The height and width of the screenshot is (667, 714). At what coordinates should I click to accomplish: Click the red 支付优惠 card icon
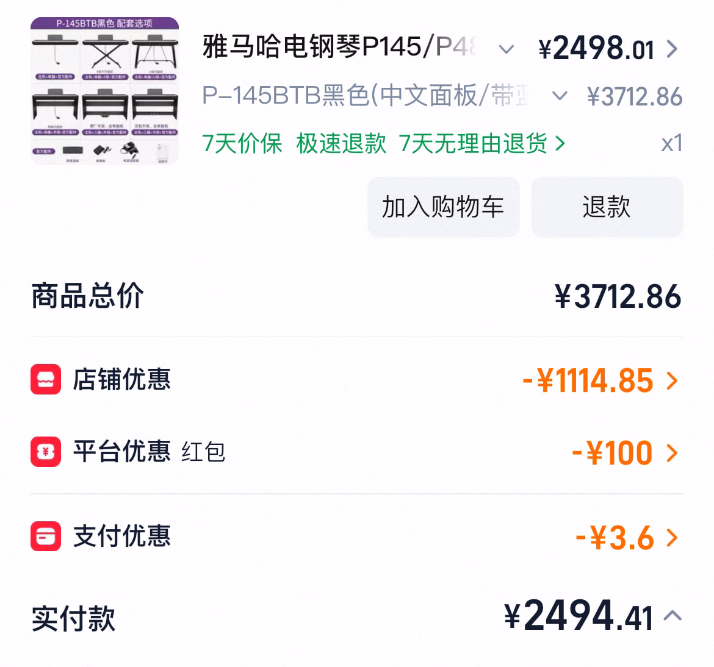point(46,537)
